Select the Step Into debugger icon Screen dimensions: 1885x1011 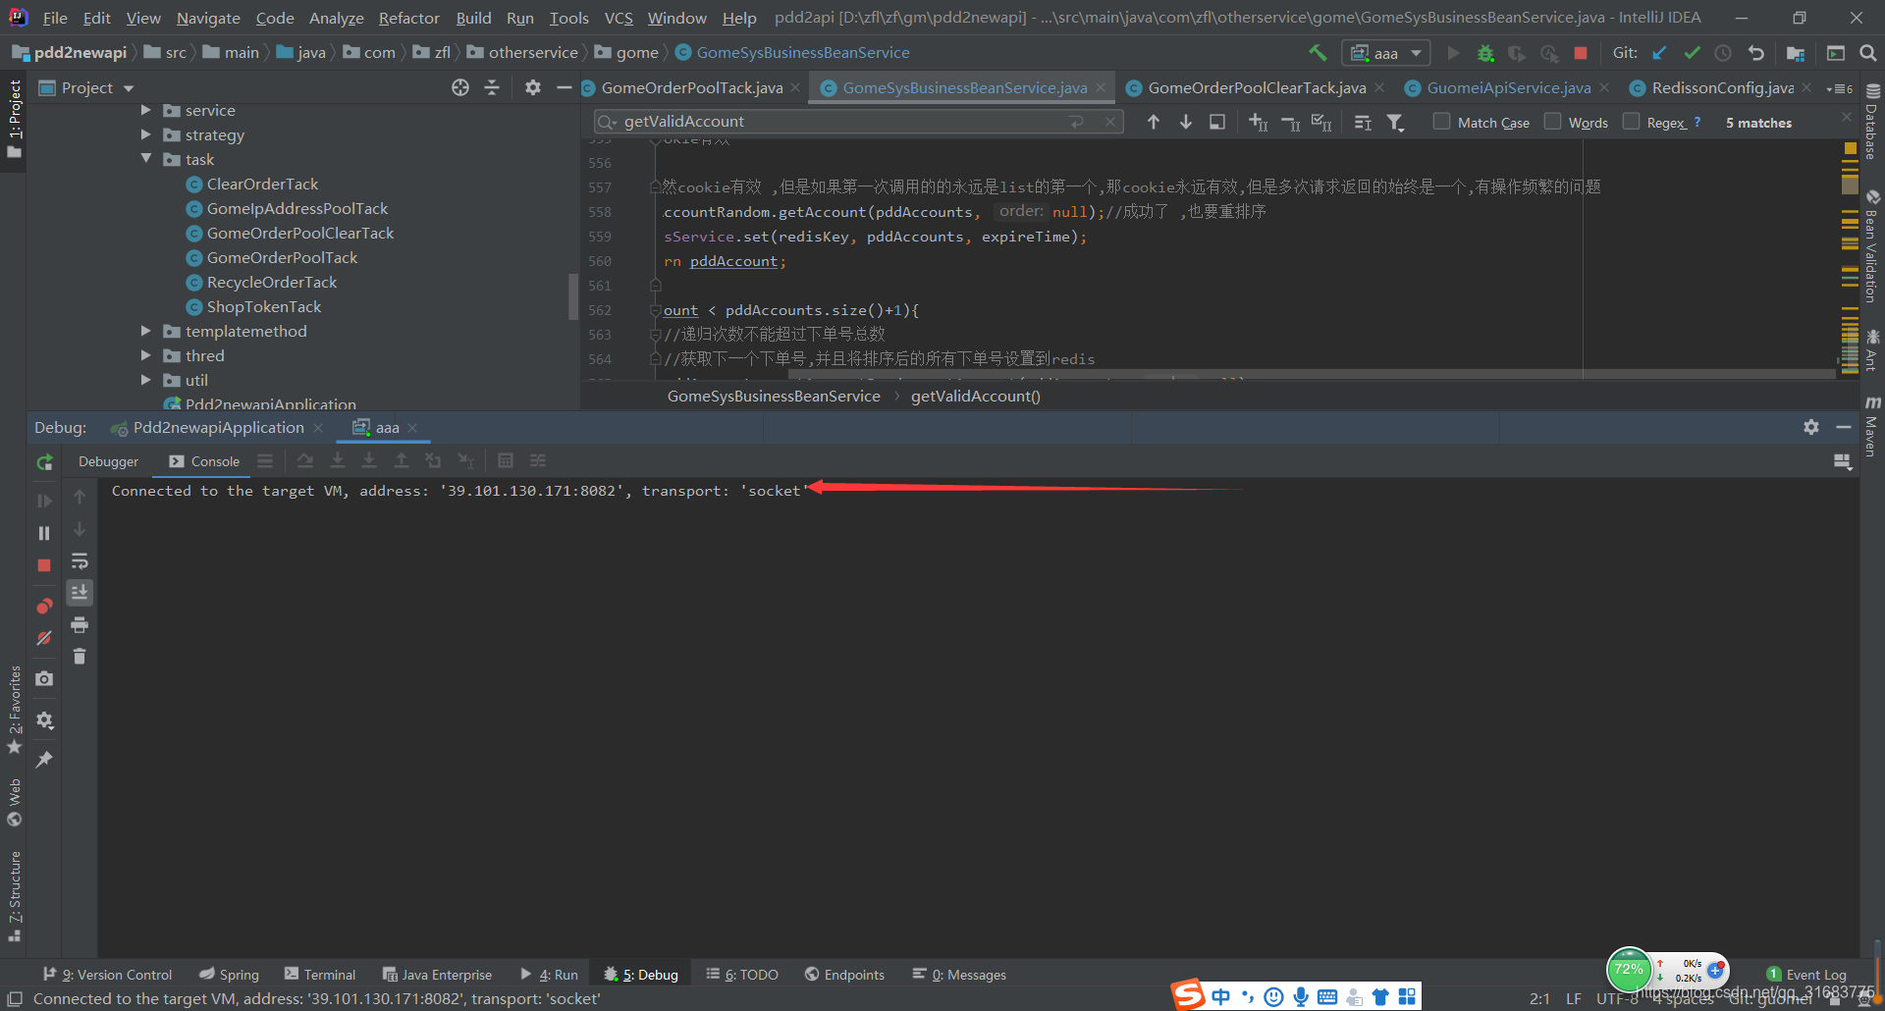(338, 459)
